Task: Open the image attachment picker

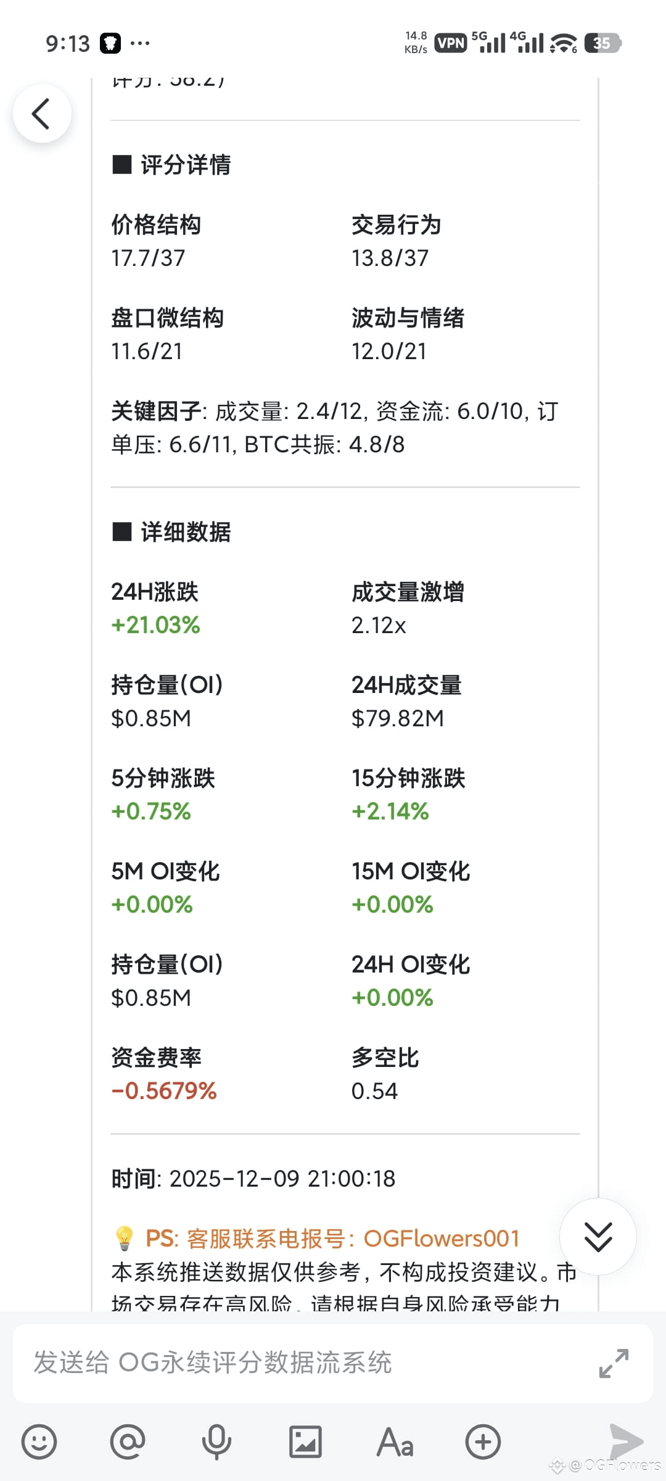Action: (305, 1442)
